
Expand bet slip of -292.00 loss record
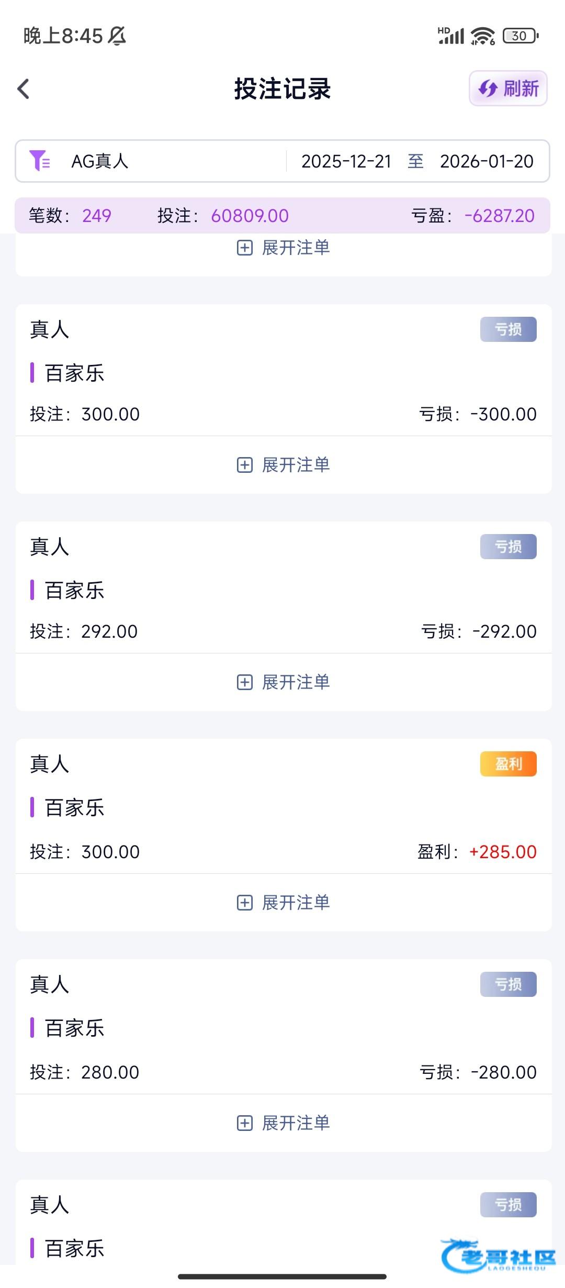coord(283,682)
